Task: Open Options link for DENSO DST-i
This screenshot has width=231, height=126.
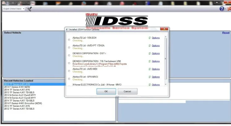Action: point(156,53)
